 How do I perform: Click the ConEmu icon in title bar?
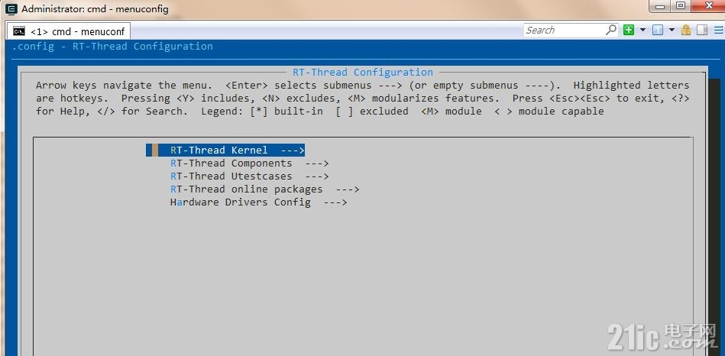click(x=11, y=8)
